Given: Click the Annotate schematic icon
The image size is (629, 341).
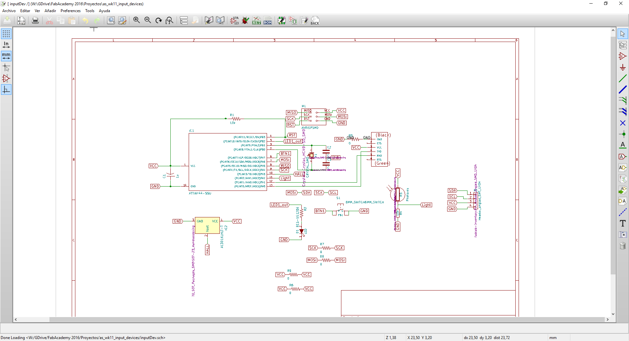Looking at the screenshot, I should pyautogui.click(x=234, y=21).
